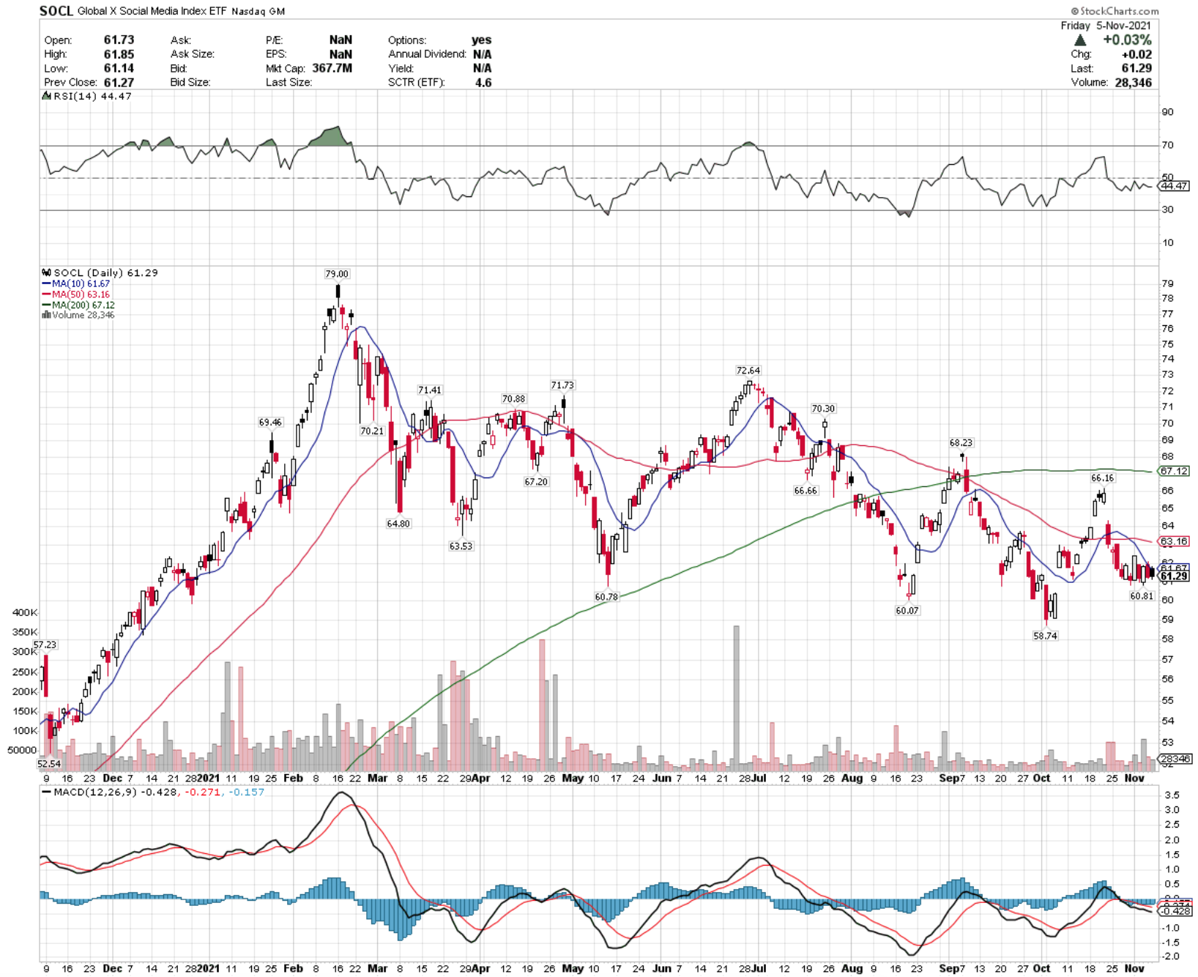The image size is (1198, 977).
Task: Click the Friday 5-Nov-2021 date
Action: [x=1106, y=26]
